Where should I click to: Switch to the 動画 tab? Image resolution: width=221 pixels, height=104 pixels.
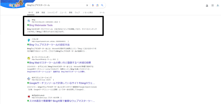(x=43, y=12)
